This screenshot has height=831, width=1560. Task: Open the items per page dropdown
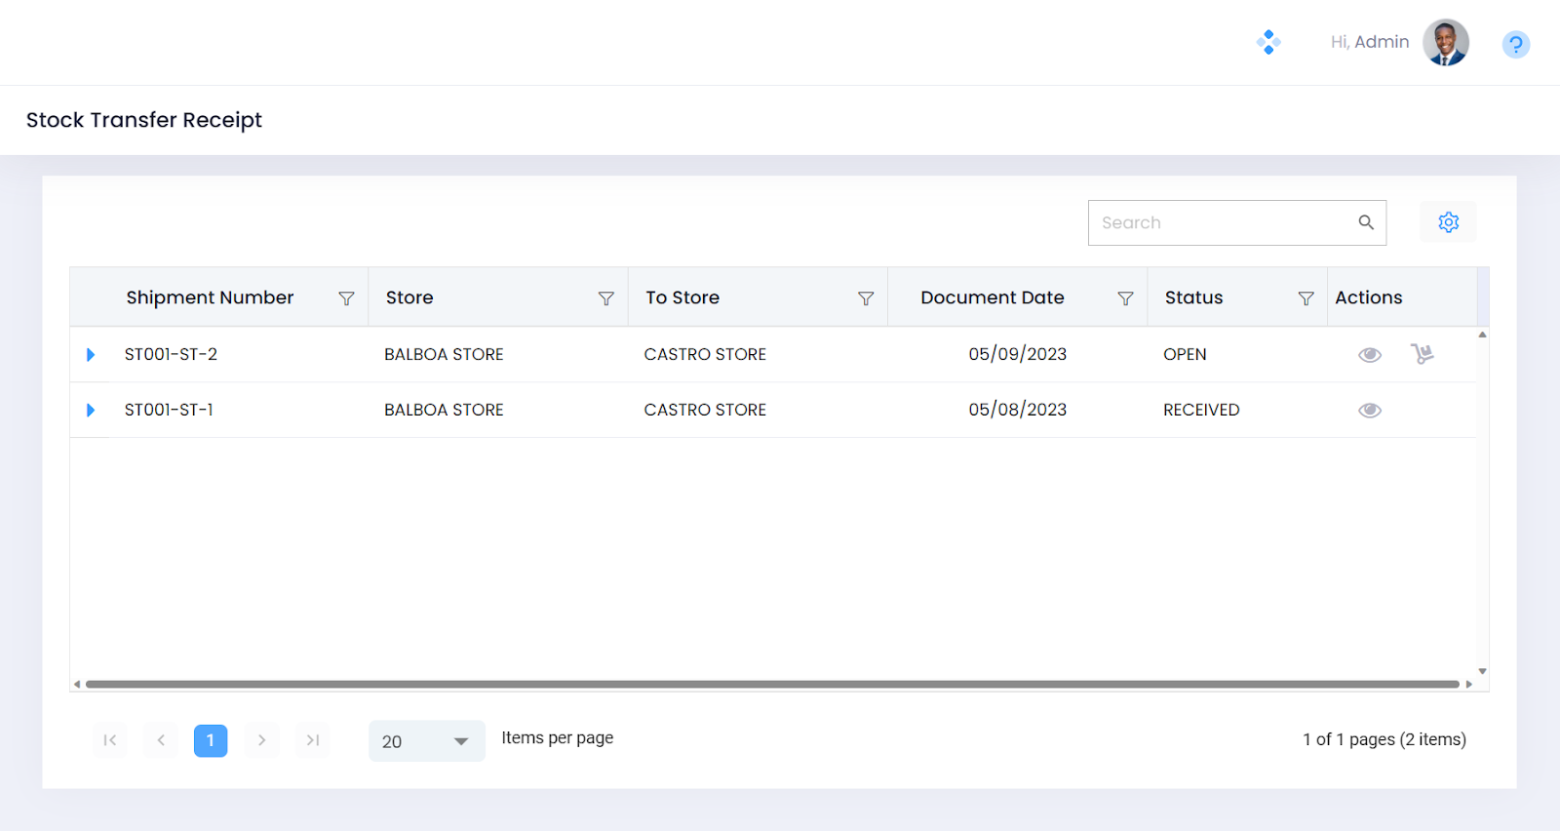click(x=426, y=741)
